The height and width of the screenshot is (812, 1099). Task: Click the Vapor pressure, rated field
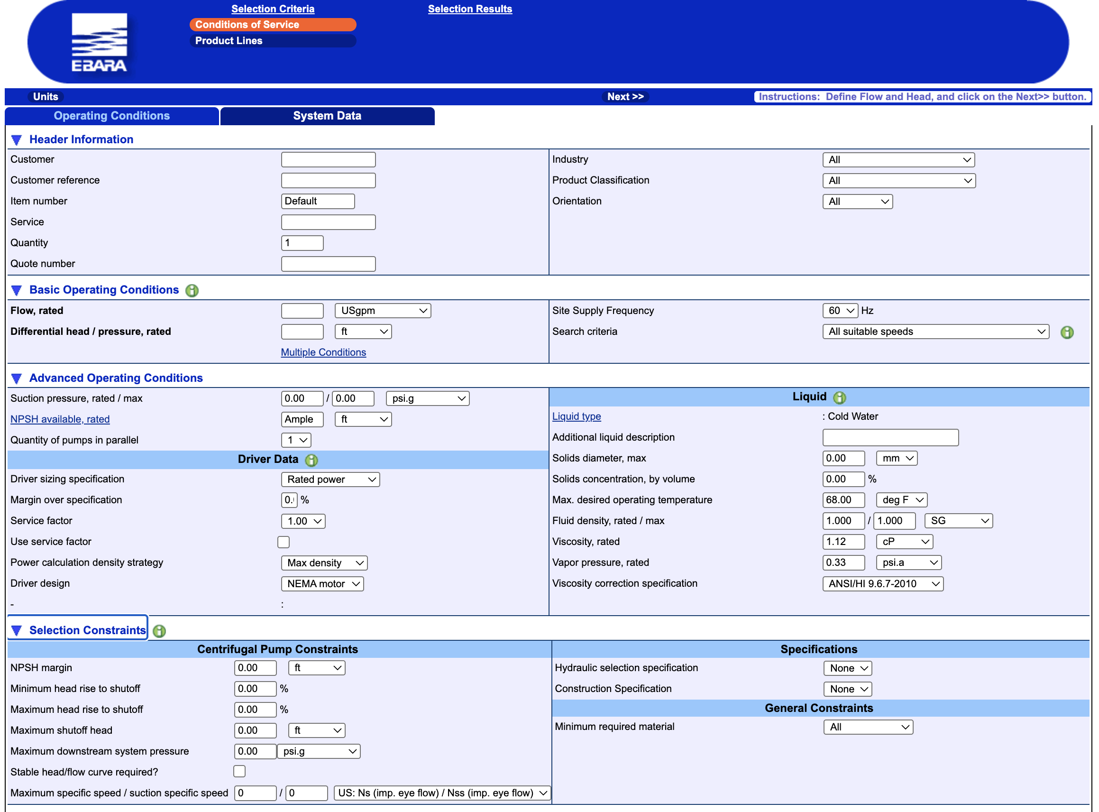(843, 563)
